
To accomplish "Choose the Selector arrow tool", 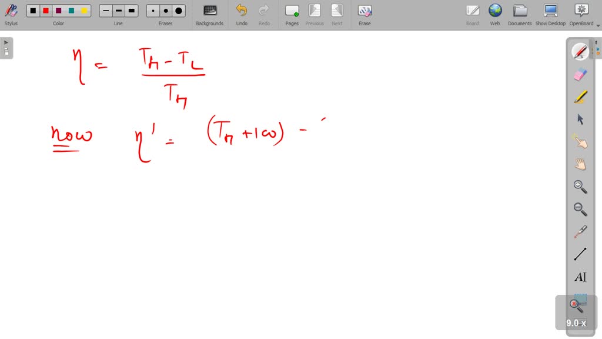I will click(x=580, y=119).
